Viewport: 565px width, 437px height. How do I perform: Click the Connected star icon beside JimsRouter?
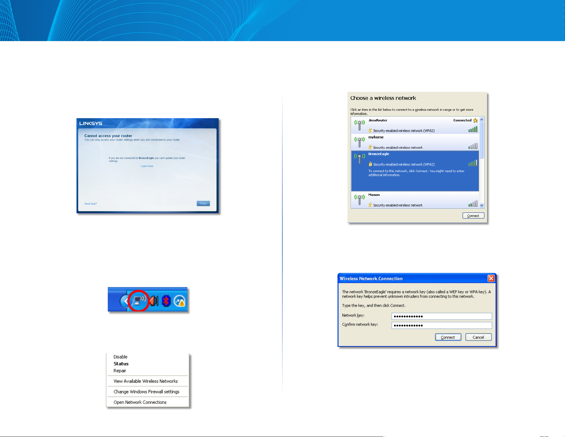pyautogui.click(x=475, y=120)
